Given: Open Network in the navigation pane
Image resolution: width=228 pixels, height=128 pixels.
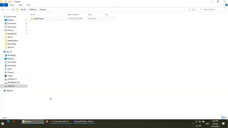Looking at the screenshot, I should tap(10, 91).
